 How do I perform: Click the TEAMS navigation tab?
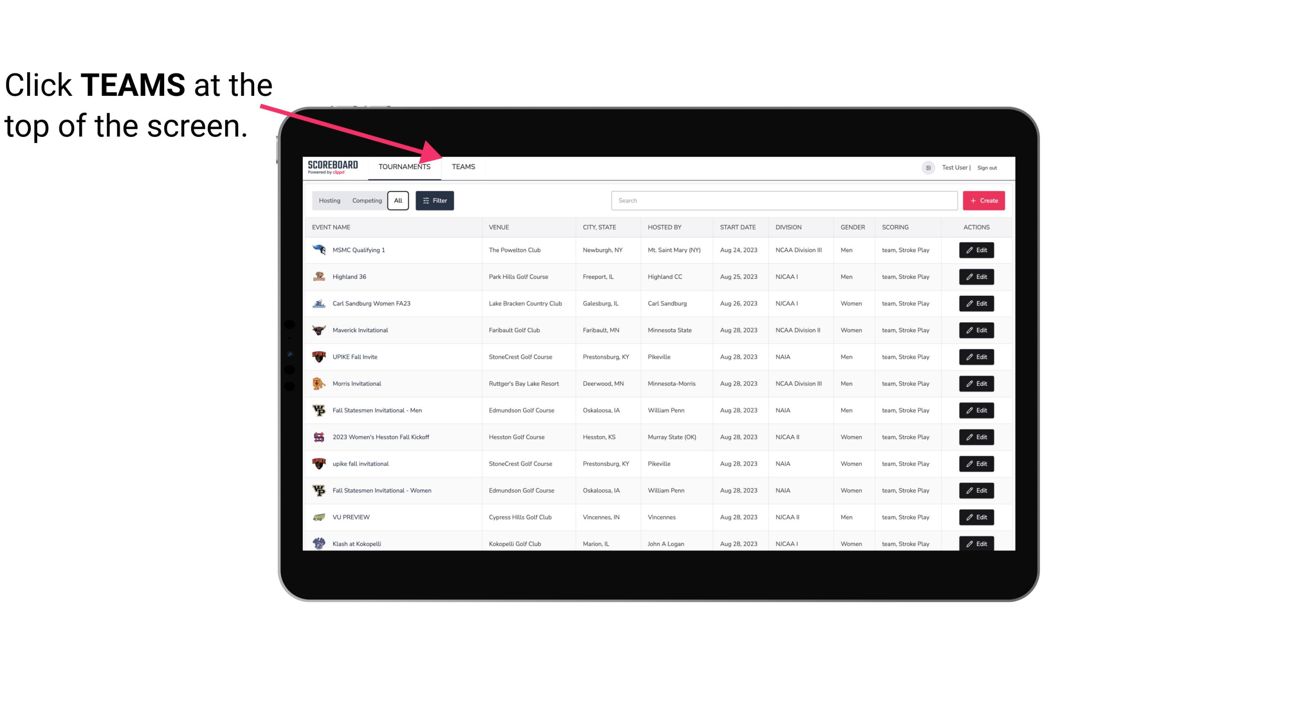click(x=462, y=166)
